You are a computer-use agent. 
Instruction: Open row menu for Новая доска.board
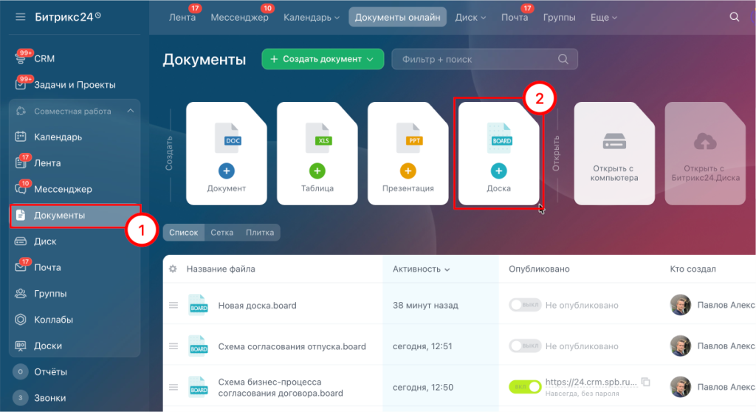click(173, 305)
